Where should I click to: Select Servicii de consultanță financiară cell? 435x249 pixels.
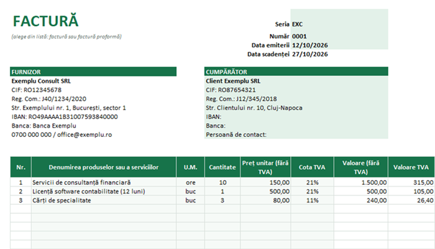104,182
